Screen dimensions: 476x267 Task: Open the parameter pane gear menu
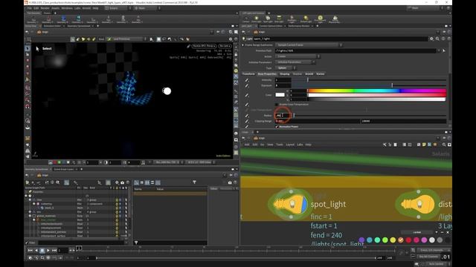click(431, 39)
